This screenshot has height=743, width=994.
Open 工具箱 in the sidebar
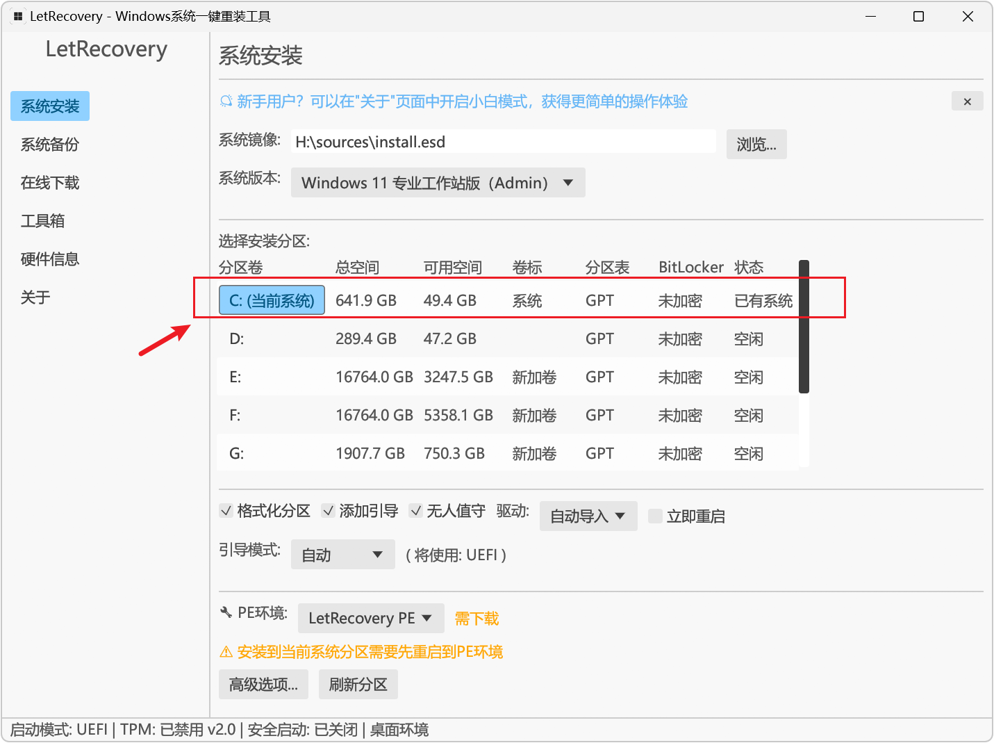point(42,221)
